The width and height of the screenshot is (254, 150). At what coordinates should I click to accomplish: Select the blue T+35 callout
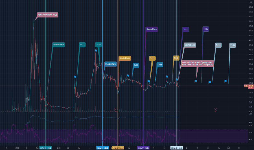coord(160,65)
